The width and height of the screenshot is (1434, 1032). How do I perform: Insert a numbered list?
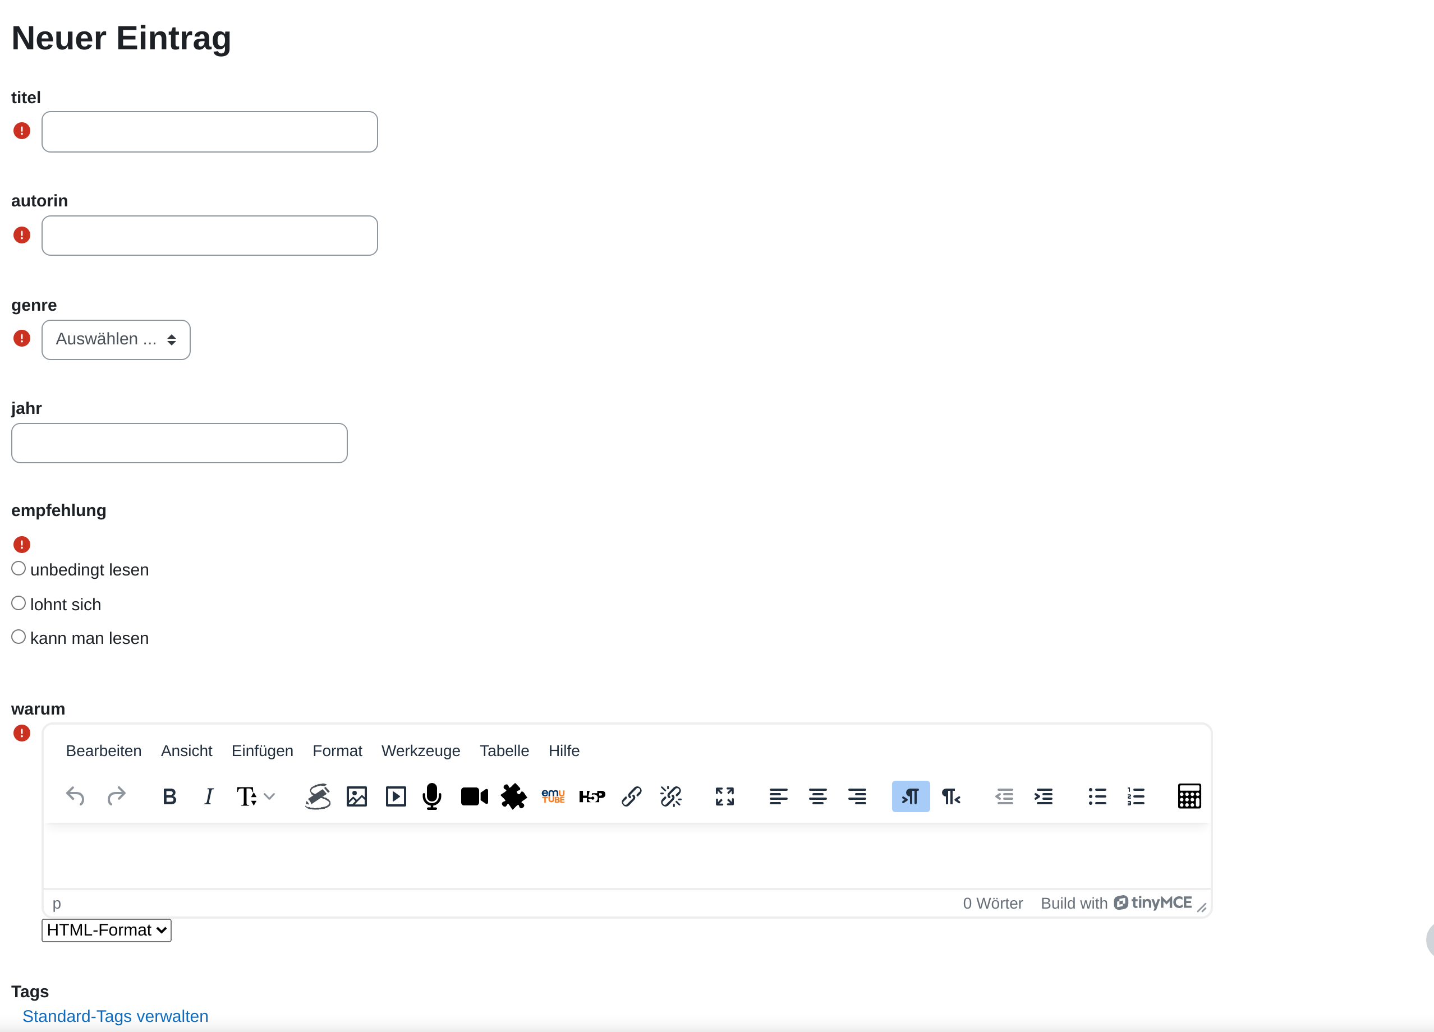[x=1136, y=796]
